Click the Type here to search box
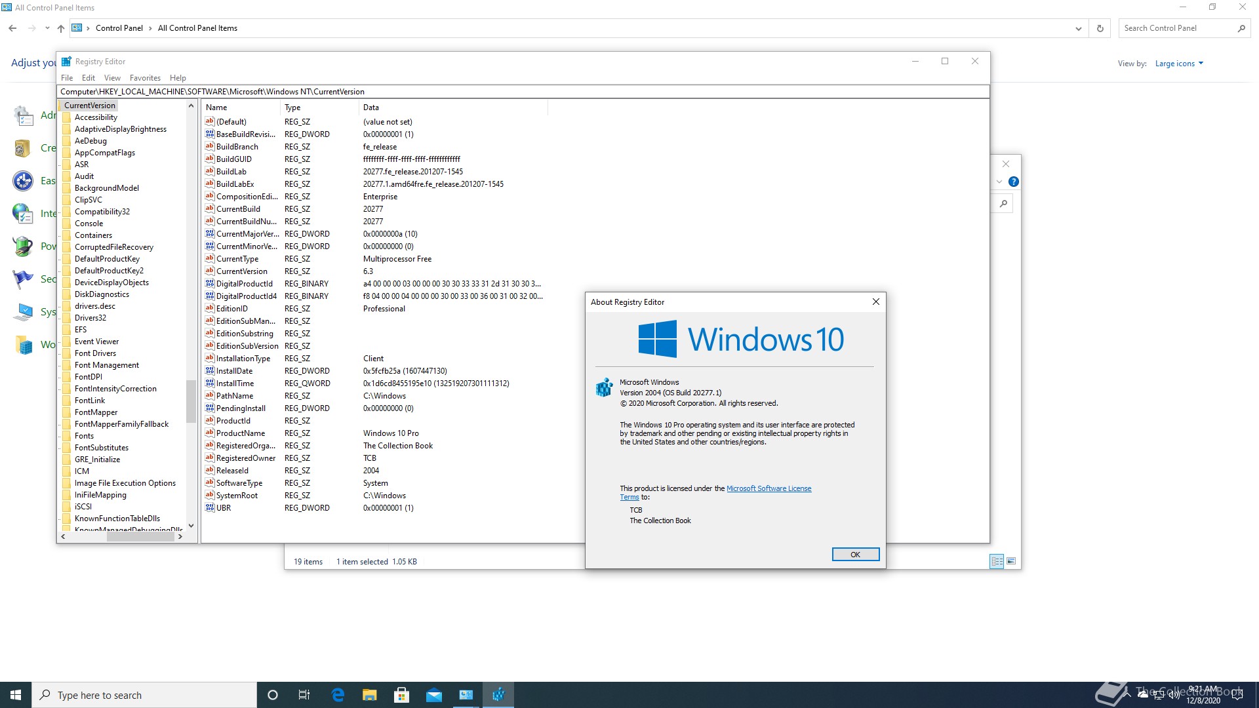The image size is (1259, 708). click(x=144, y=695)
